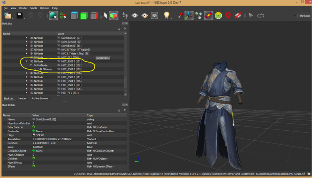Select the Block List tab
The height and width of the screenshot is (179, 312).
[x=9, y=98]
